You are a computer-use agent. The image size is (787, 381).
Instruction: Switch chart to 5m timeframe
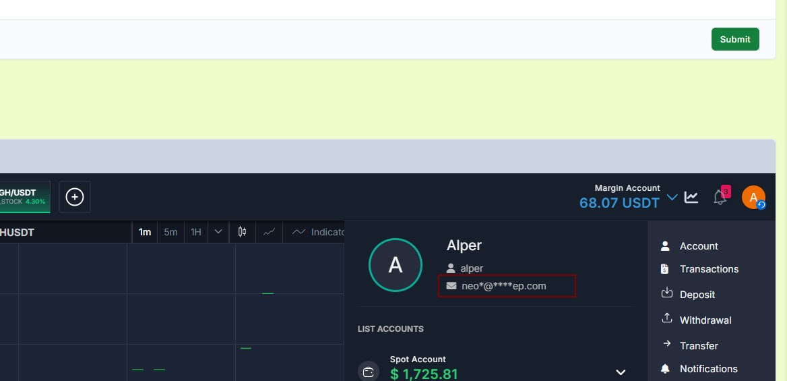pos(170,232)
